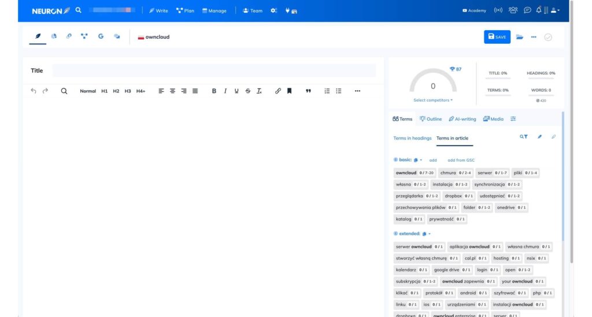Screen dimensions: 592x317
Task: Click the notifications bell icon
Action: tap(539, 10)
